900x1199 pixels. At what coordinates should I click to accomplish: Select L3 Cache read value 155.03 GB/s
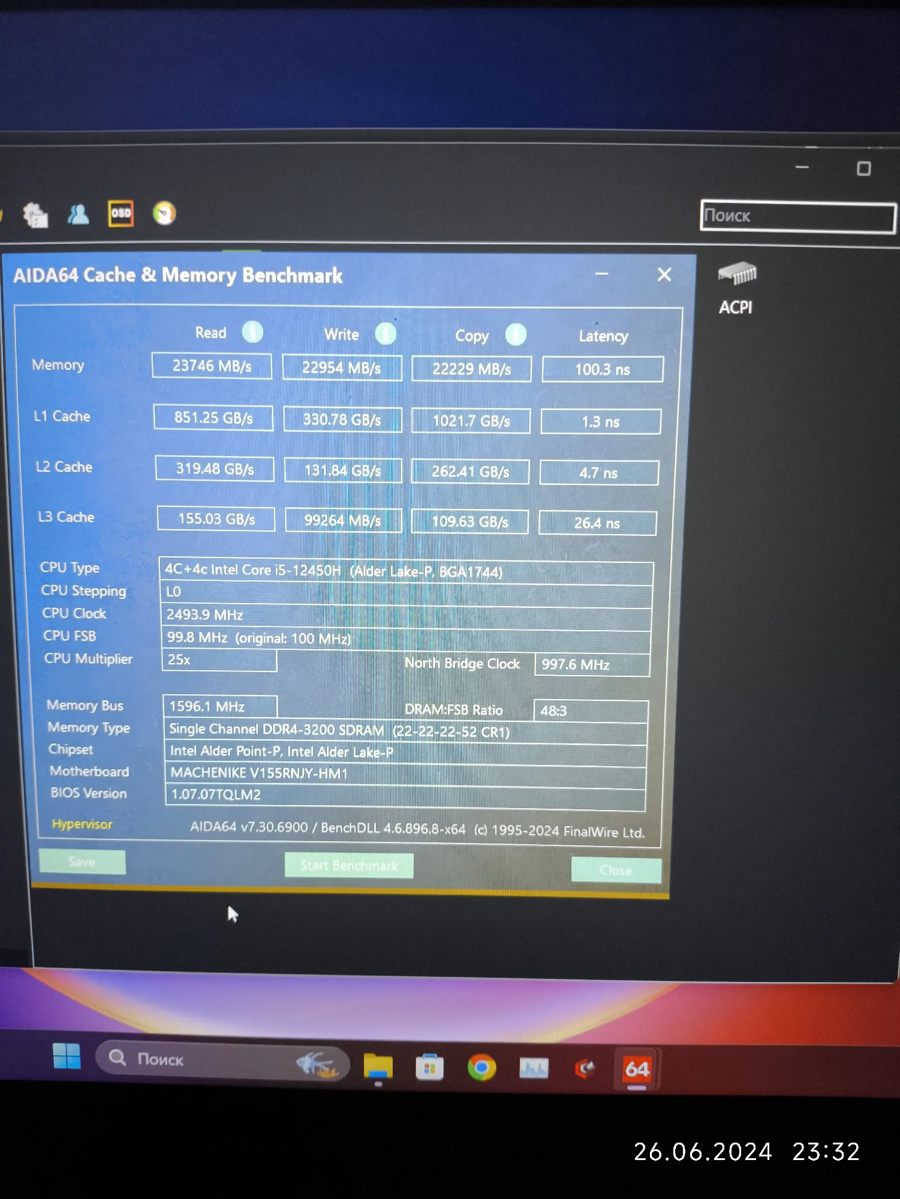(x=216, y=519)
